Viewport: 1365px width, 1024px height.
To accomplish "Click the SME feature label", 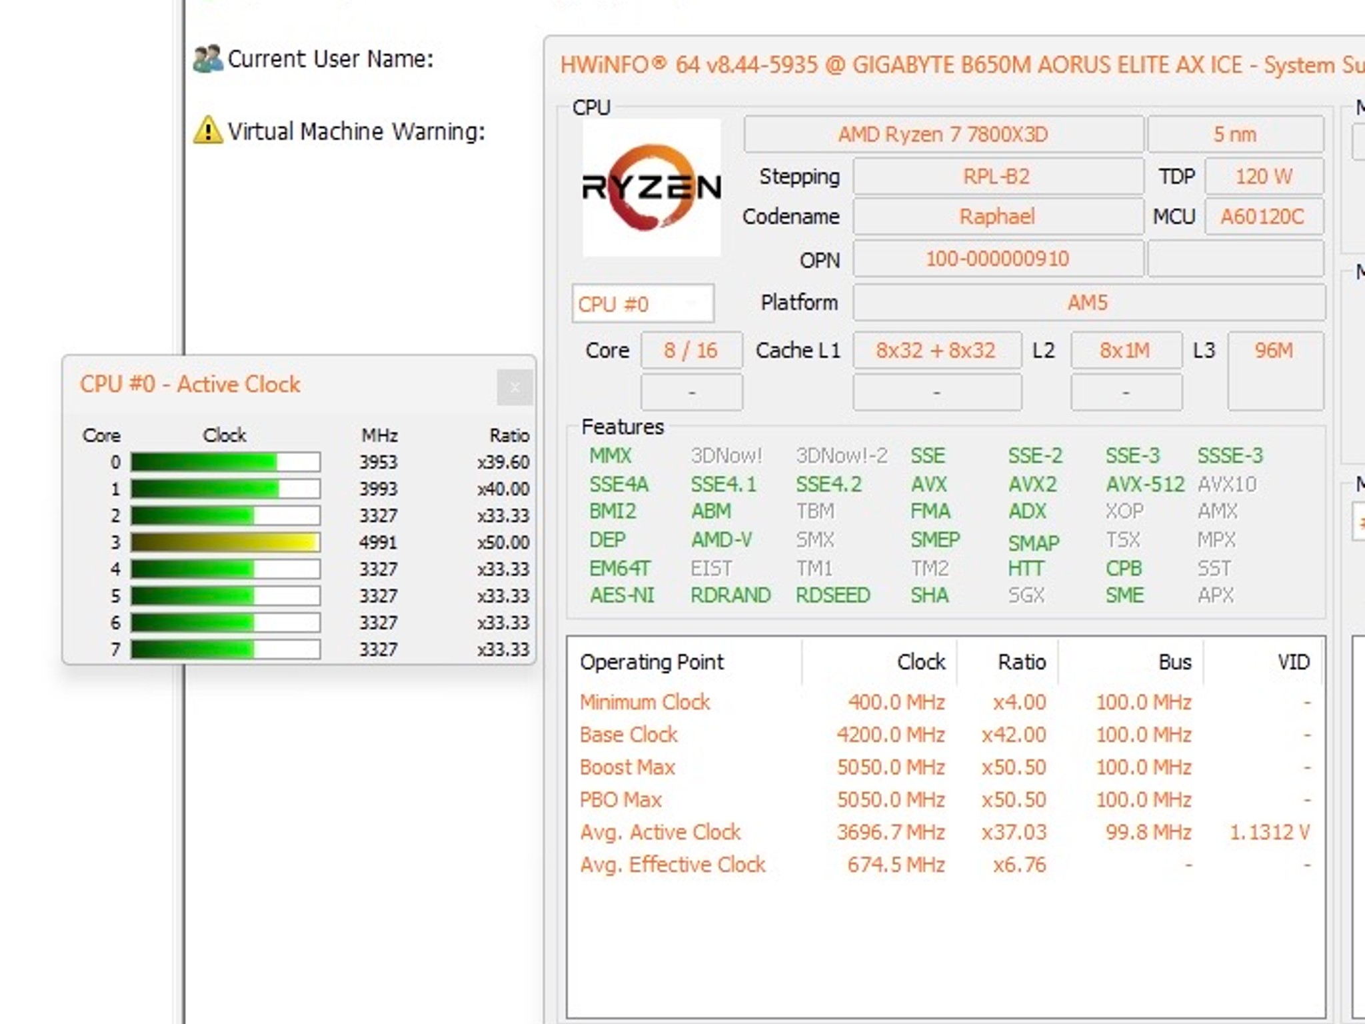I will (x=1124, y=595).
